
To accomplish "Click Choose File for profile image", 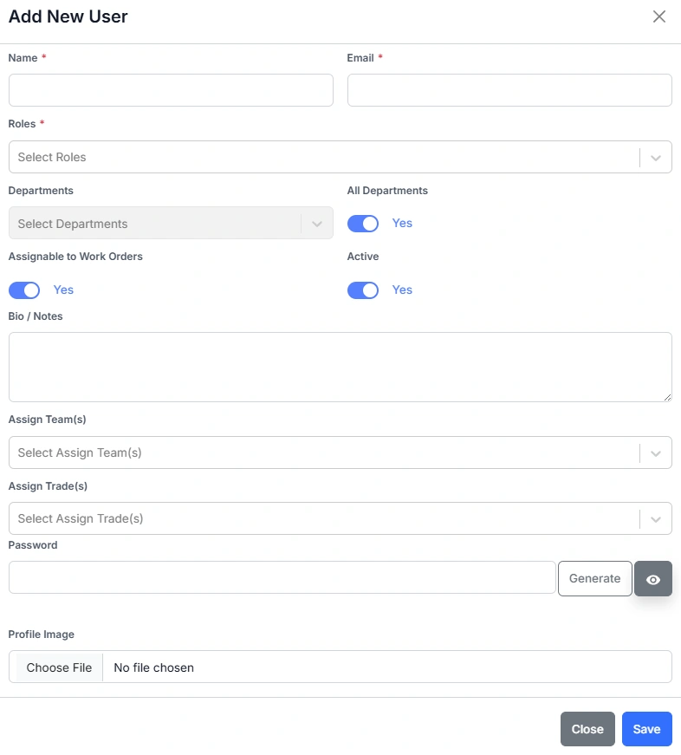I will pyautogui.click(x=59, y=667).
